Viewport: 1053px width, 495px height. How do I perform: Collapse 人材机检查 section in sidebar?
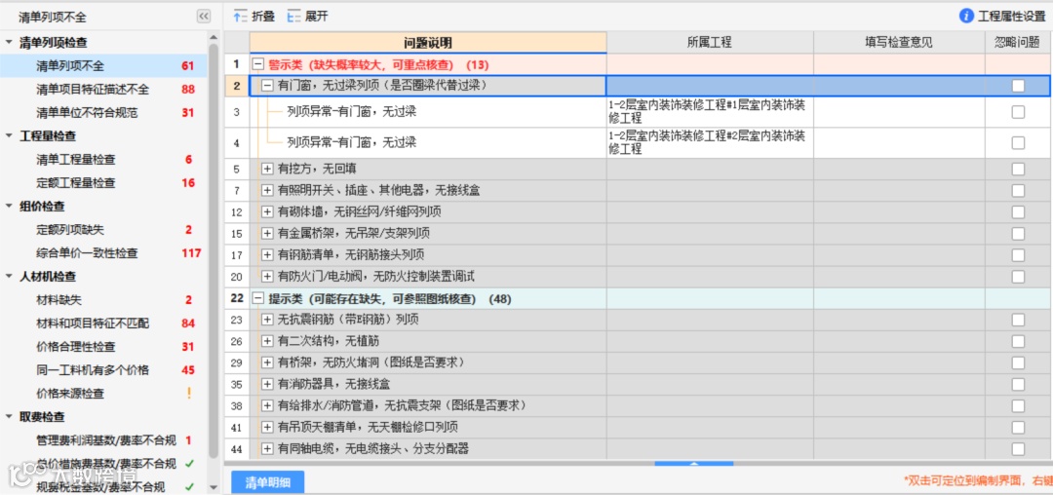click(9, 277)
